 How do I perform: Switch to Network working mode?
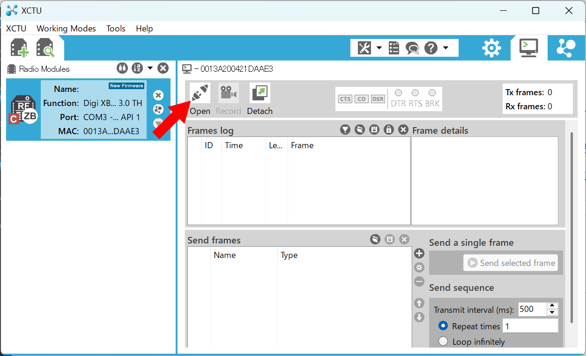(x=566, y=48)
